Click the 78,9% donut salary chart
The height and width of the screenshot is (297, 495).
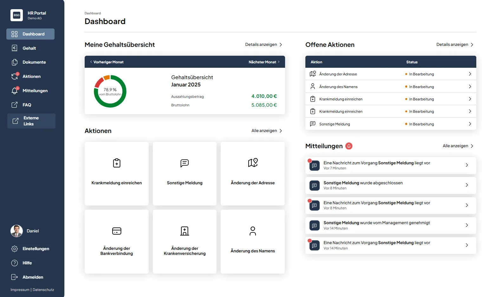[110, 92]
